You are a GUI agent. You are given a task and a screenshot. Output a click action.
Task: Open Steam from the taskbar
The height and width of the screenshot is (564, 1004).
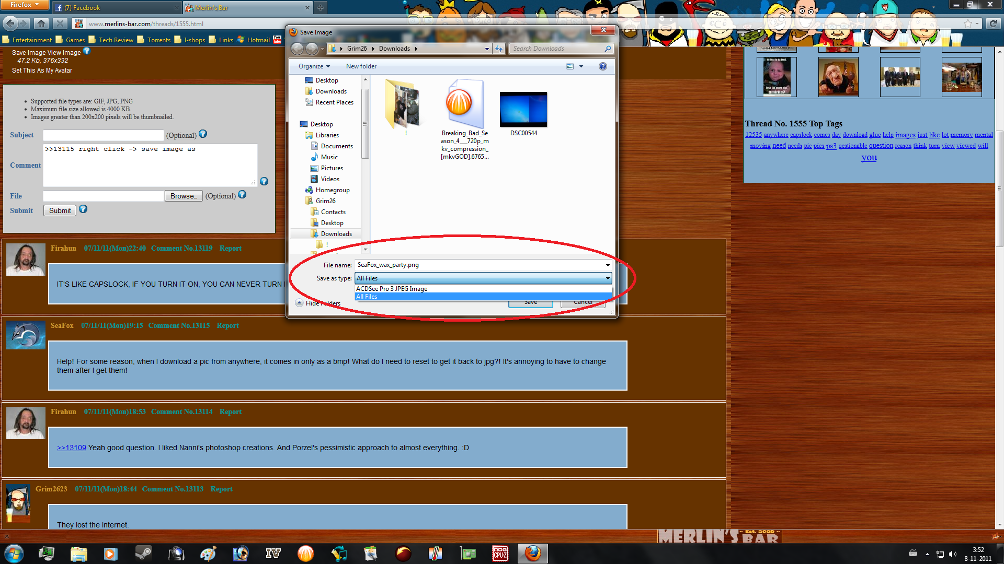(143, 553)
